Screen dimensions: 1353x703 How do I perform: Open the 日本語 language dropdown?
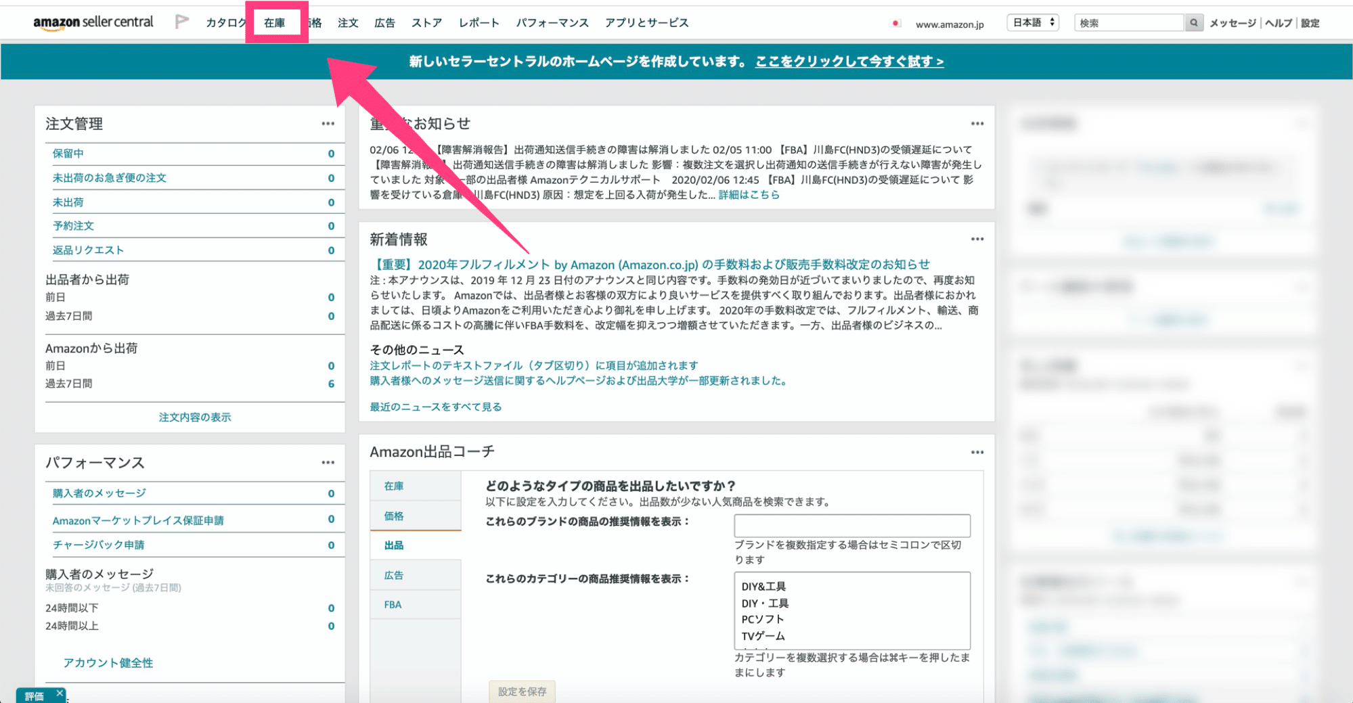1033,23
